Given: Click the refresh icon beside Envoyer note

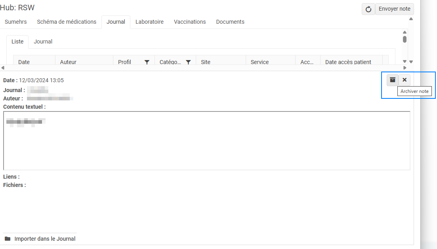Looking at the screenshot, I should (x=368, y=9).
